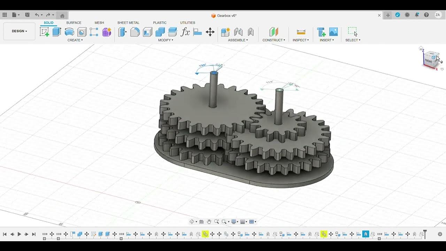
Task: Create a New Component from Assemble
Action: (x=225, y=32)
